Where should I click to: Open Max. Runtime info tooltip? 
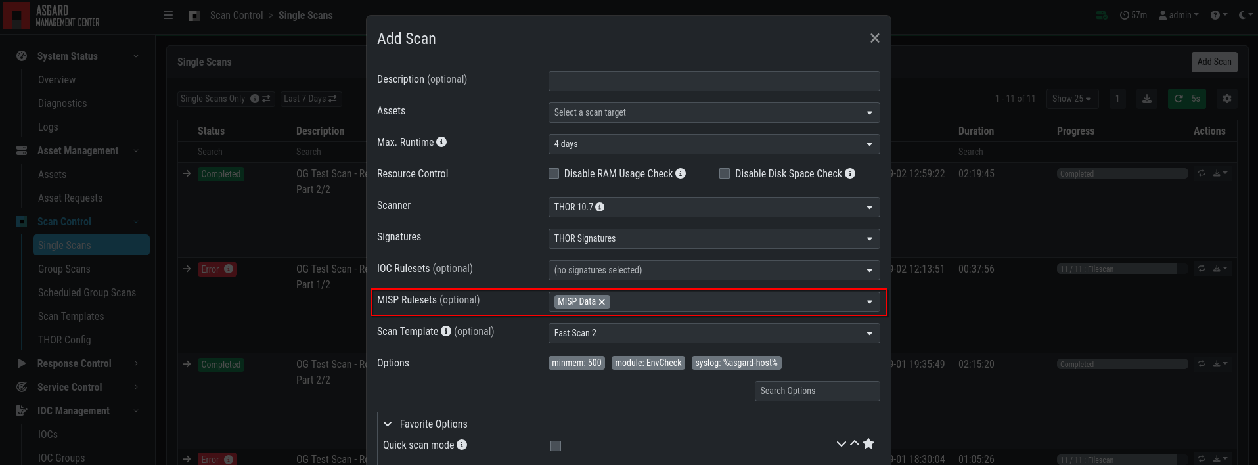coord(441,142)
